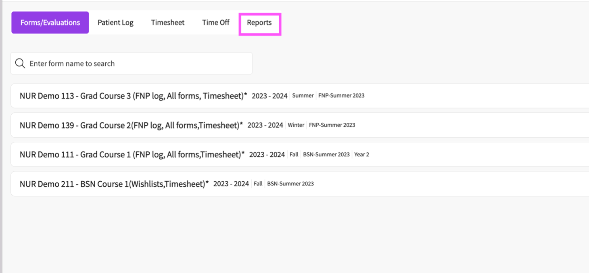Click FNP-Summer 2023 tag on NUR Demo 113
The image size is (589, 273).
pyautogui.click(x=341, y=96)
